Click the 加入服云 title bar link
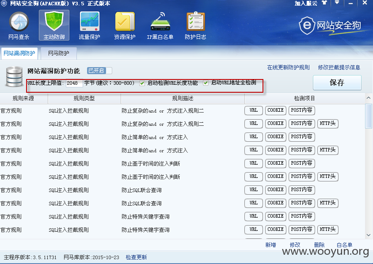The height and width of the screenshot is (264, 373). coord(306,4)
